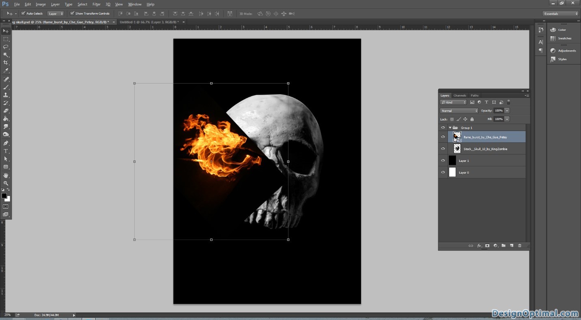Select the Path Selection tool
Viewport: 581px width, 320px height.
click(6, 159)
